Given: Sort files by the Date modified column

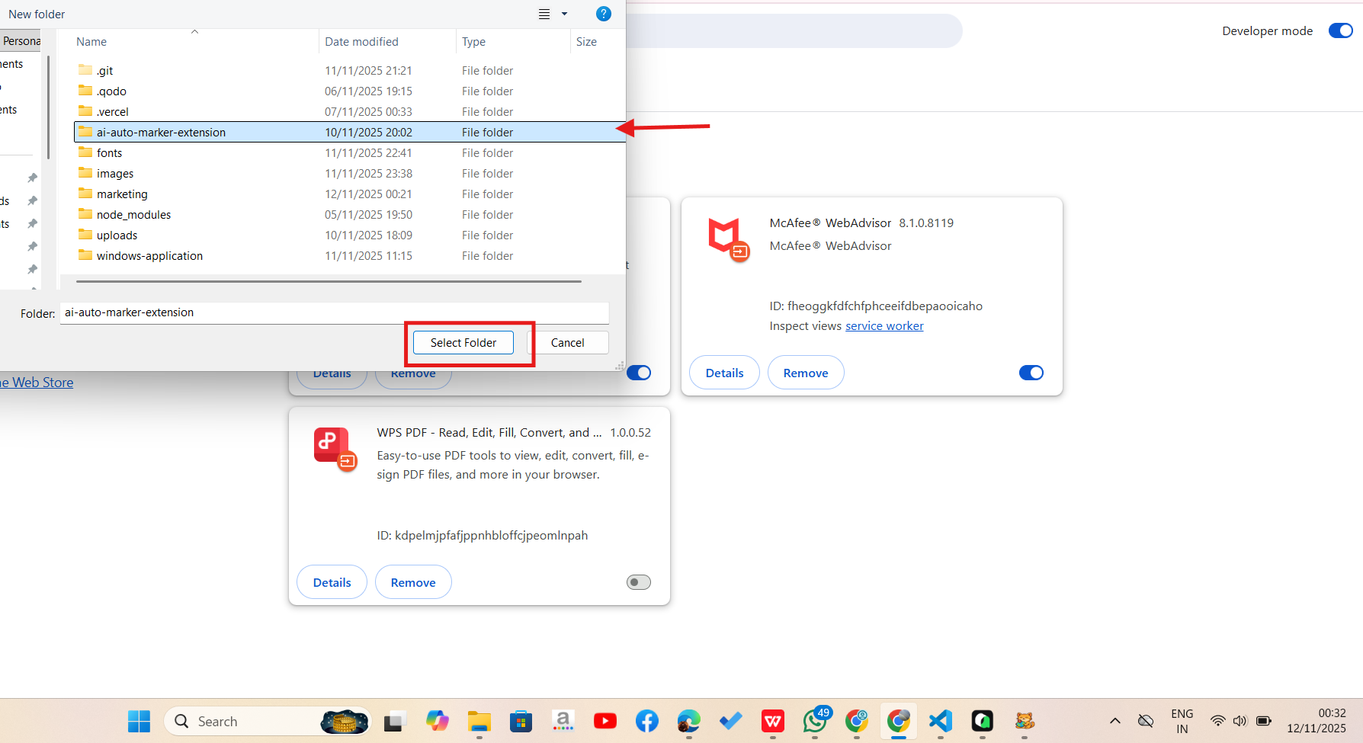Looking at the screenshot, I should 361,41.
